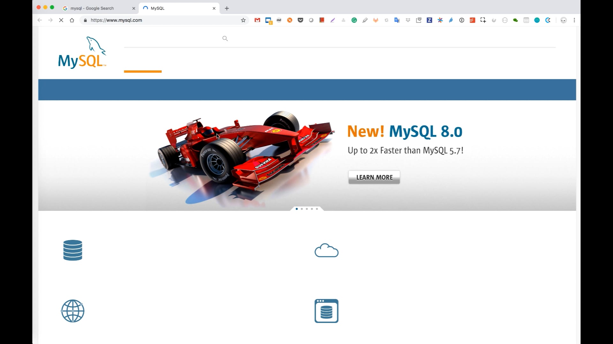Click the GitLab fox extension icon
613x344 pixels.
(376, 20)
